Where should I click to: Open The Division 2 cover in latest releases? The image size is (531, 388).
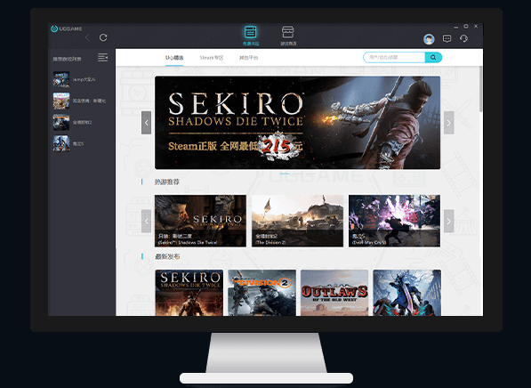pos(261,293)
